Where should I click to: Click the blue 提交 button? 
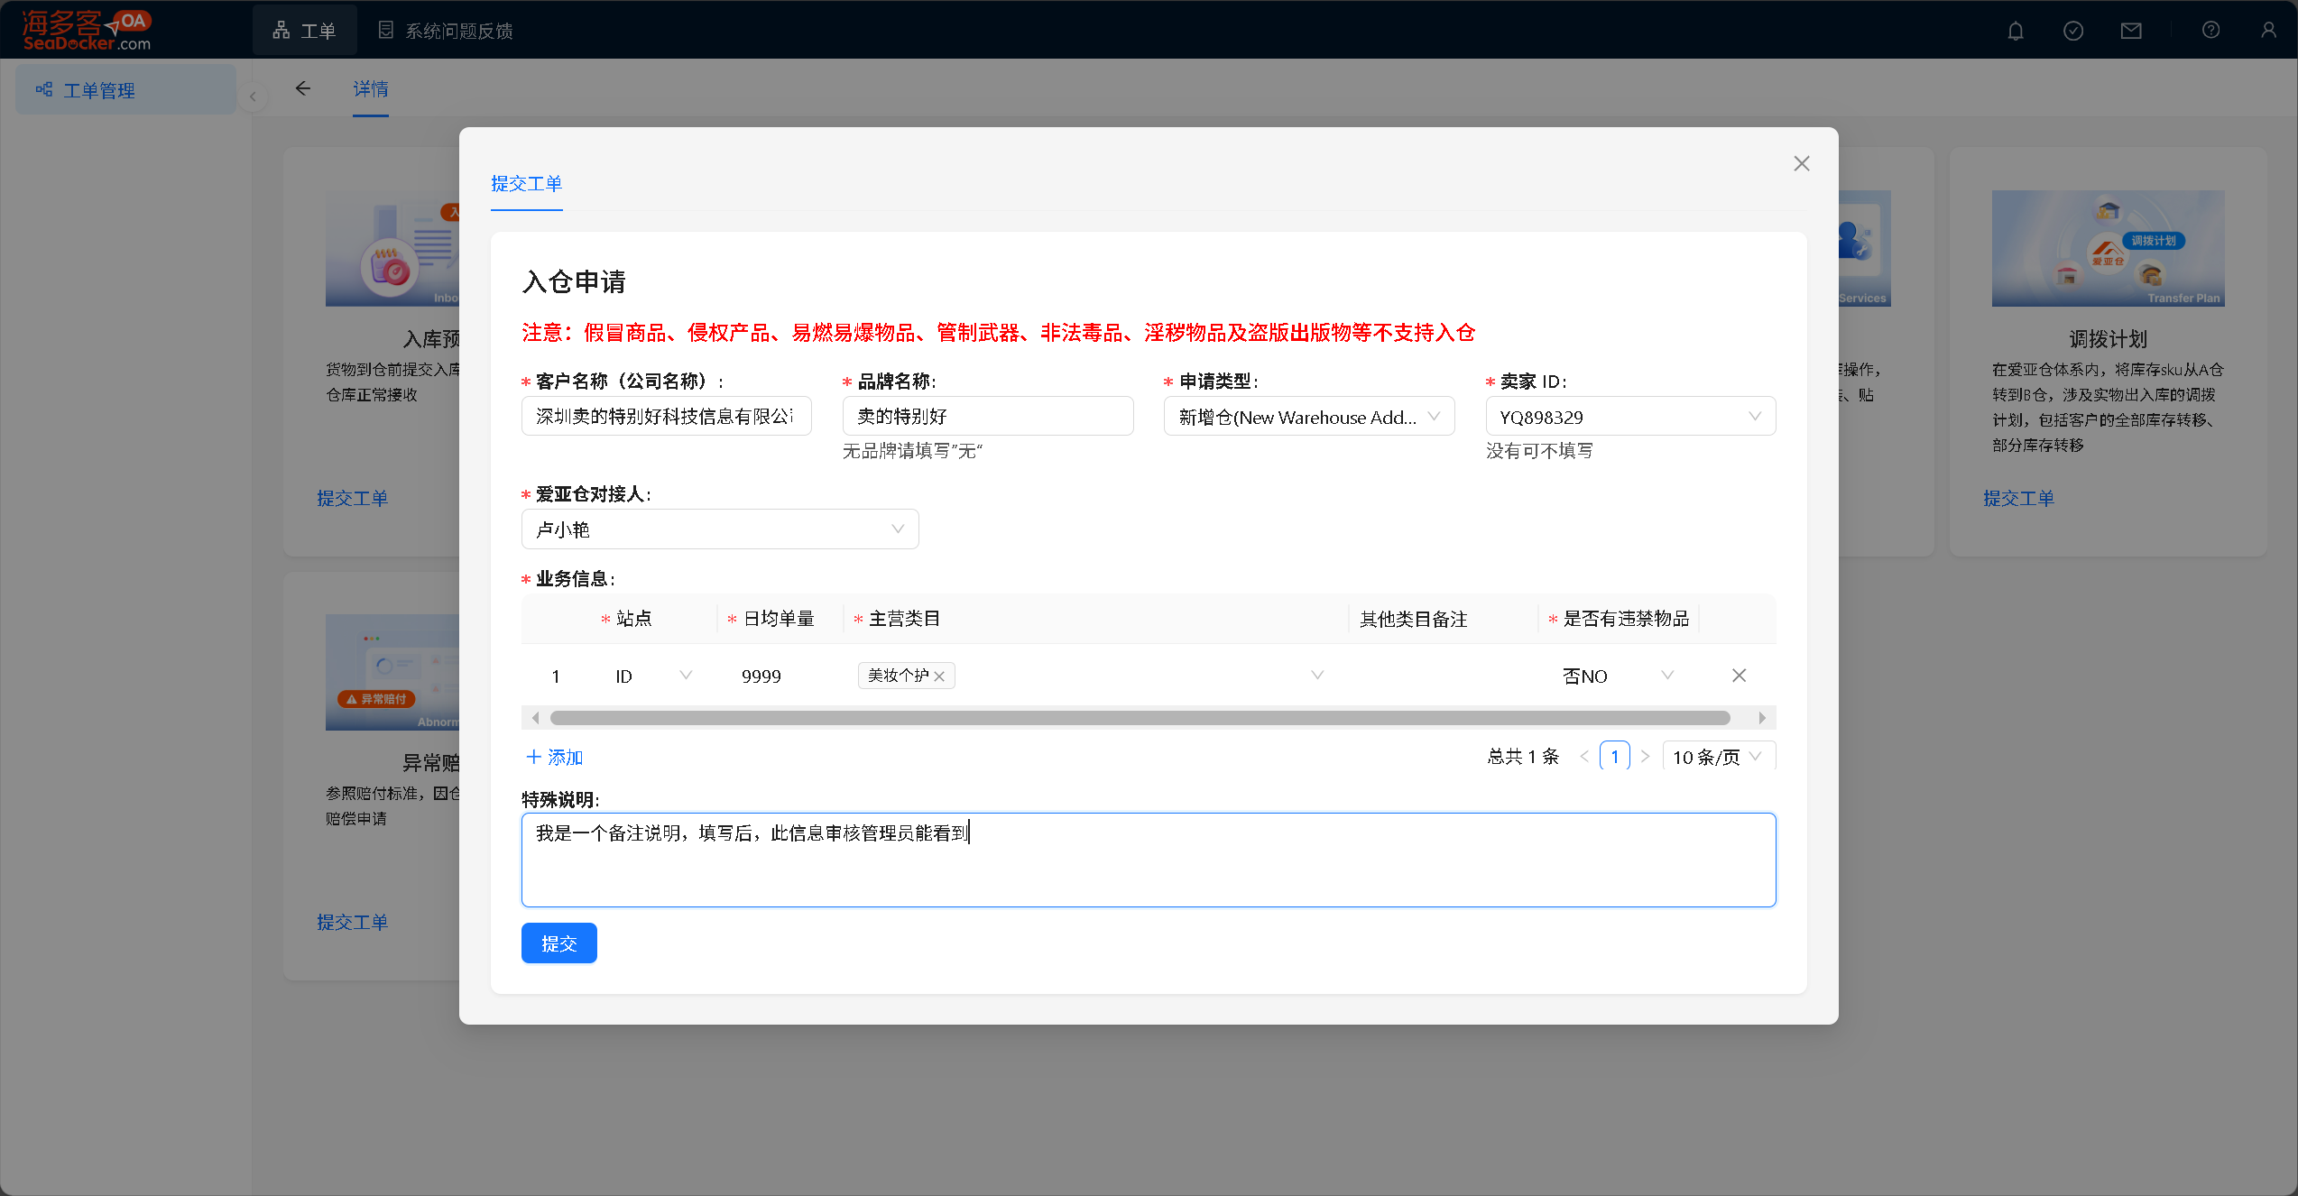558,943
